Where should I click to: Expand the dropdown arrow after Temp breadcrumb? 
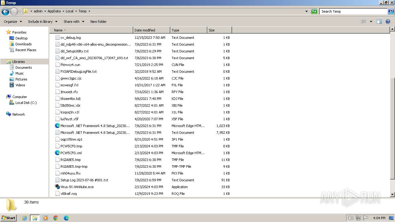pos(89,11)
